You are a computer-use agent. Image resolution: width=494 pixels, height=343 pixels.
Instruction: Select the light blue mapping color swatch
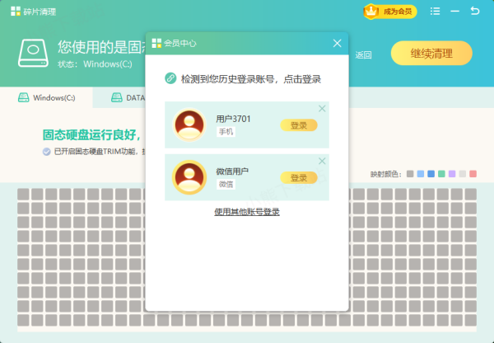(x=421, y=174)
